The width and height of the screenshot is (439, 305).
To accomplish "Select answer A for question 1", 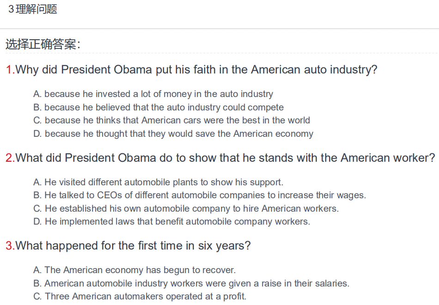I will [x=153, y=94].
